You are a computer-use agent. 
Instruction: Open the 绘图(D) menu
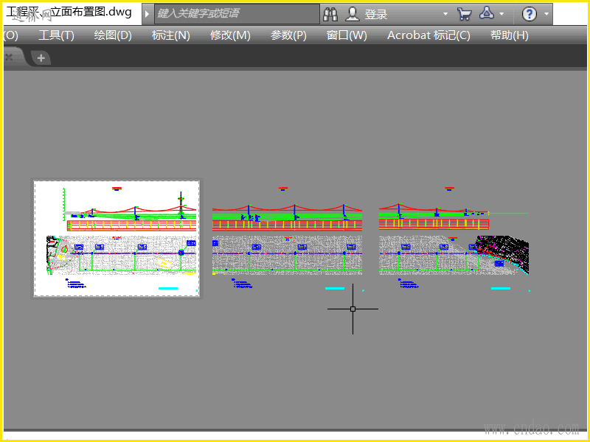(113, 35)
